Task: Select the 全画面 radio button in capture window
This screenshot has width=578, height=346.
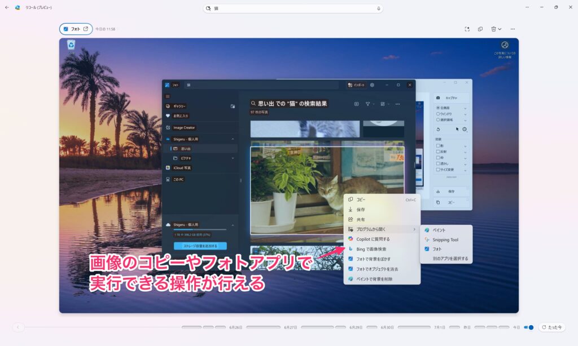Action: [x=438, y=108]
